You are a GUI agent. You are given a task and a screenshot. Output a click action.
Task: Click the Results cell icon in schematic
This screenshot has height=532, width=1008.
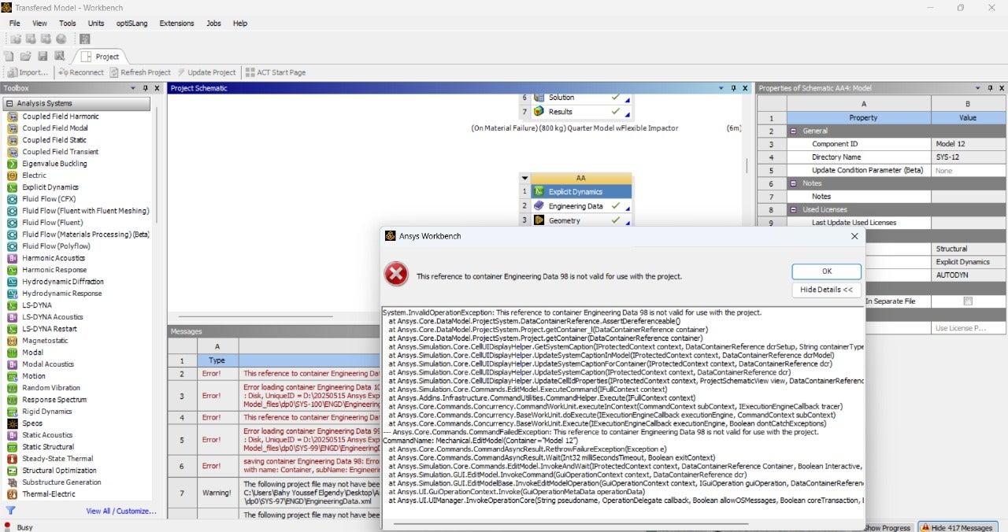coord(539,112)
